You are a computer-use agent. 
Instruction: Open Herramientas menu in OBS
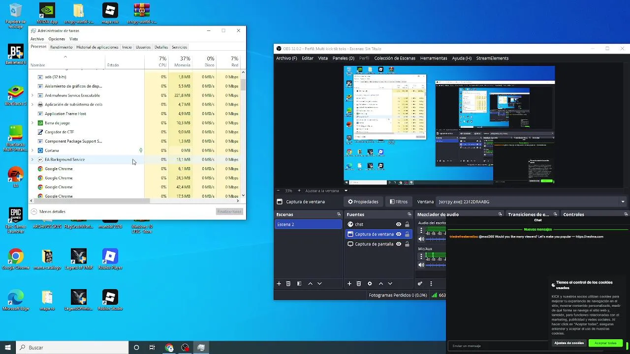pos(434,58)
